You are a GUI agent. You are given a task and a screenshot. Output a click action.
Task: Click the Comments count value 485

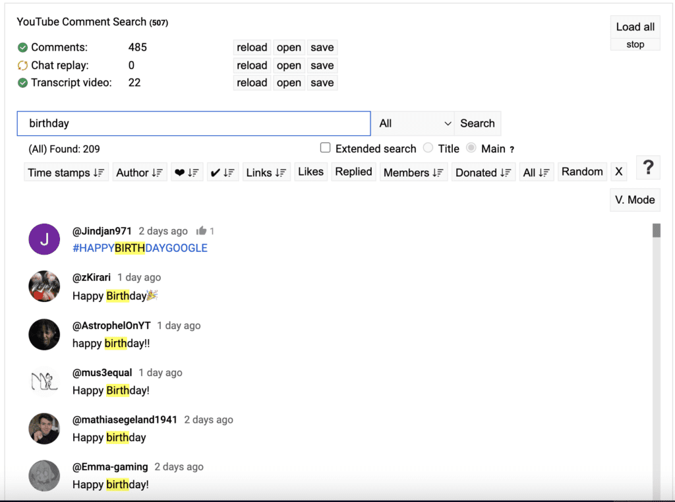(138, 47)
